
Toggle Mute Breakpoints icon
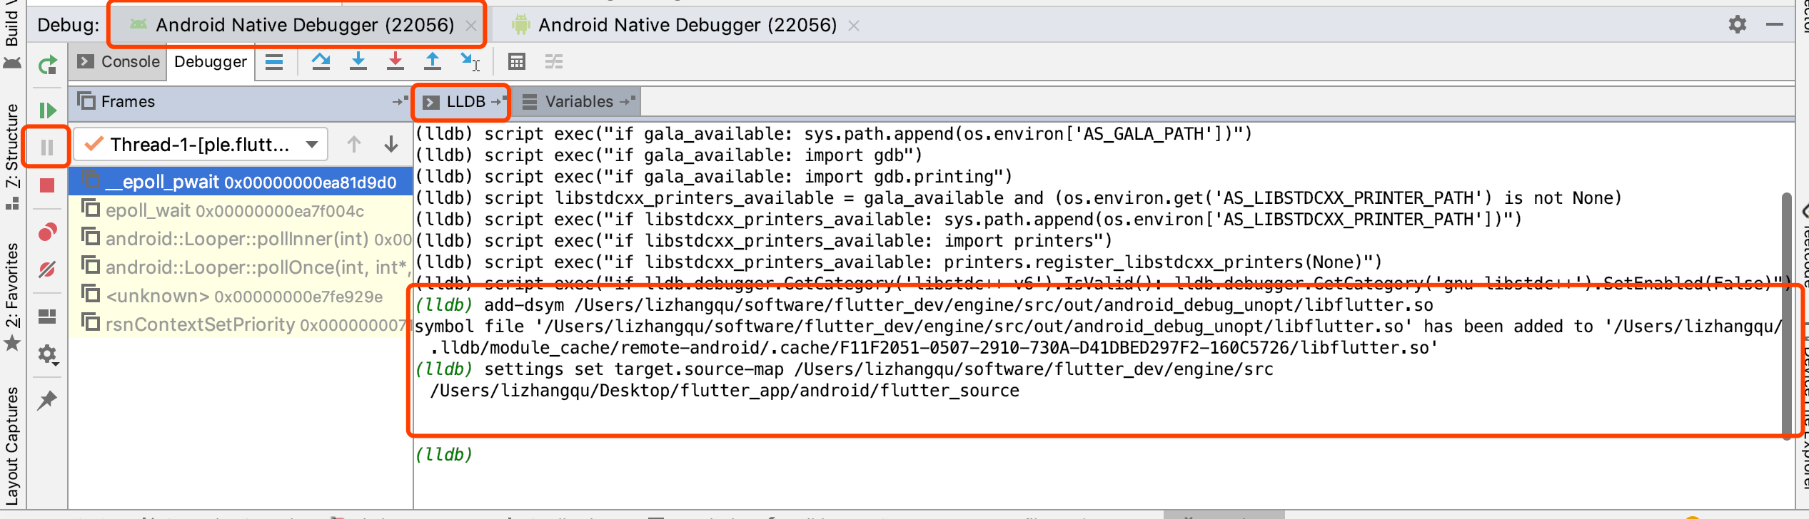click(47, 269)
